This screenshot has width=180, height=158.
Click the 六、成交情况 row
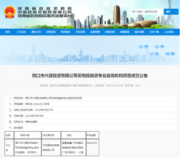(90, 128)
